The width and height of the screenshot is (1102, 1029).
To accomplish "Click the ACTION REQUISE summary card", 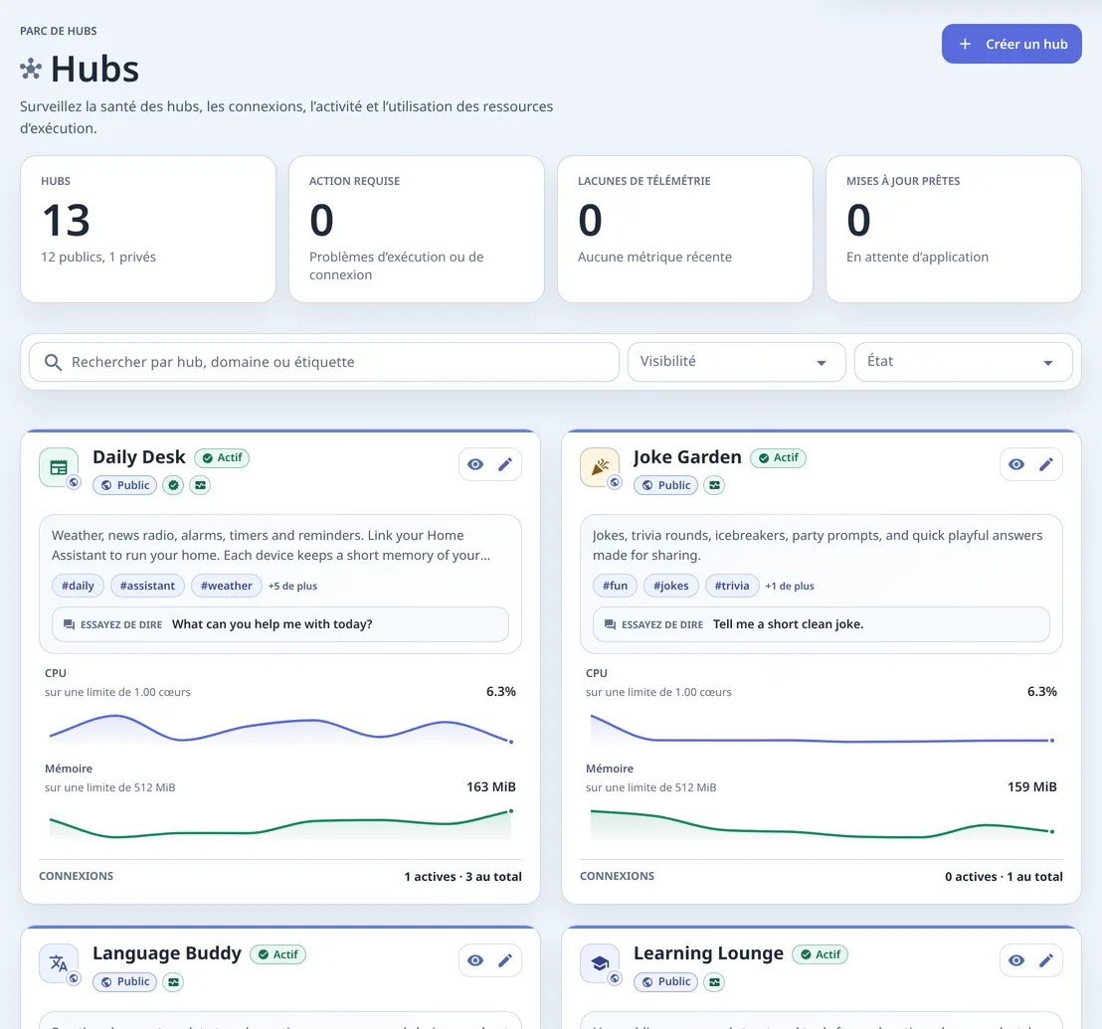I will pyautogui.click(x=417, y=229).
